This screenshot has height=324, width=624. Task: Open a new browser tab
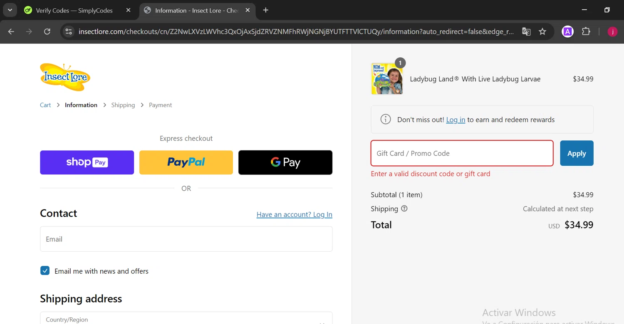tap(266, 10)
